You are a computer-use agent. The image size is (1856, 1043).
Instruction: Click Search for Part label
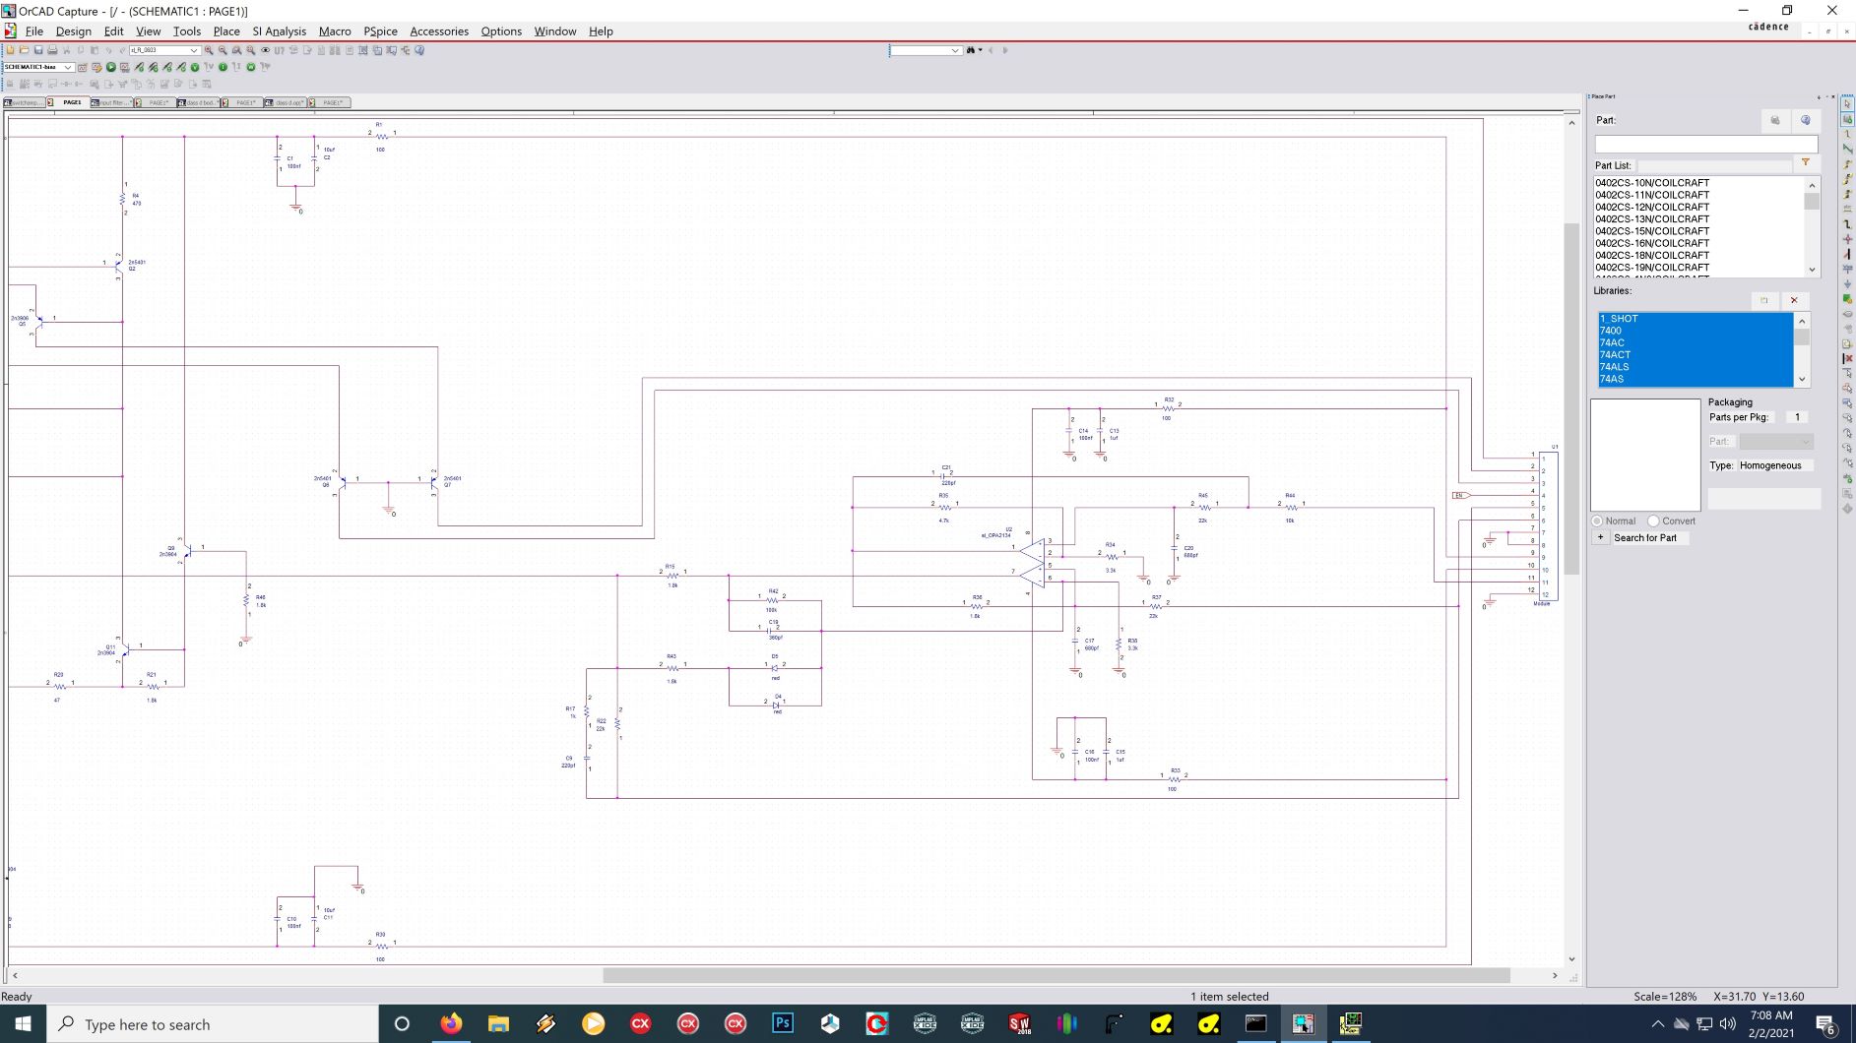click(1645, 537)
